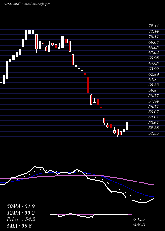Select the 53.61 price label
165x231 pixels.
click(x=154, y=122)
